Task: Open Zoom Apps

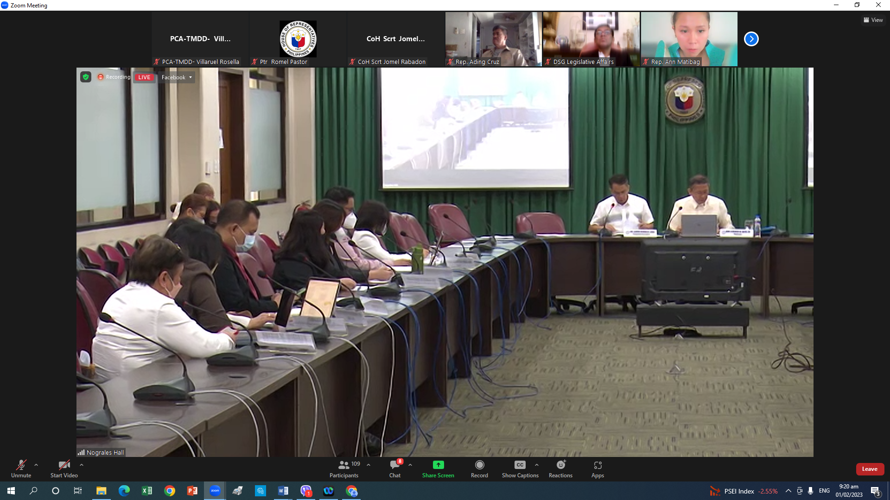Action: pyautogui.click(x=598, y=469)
